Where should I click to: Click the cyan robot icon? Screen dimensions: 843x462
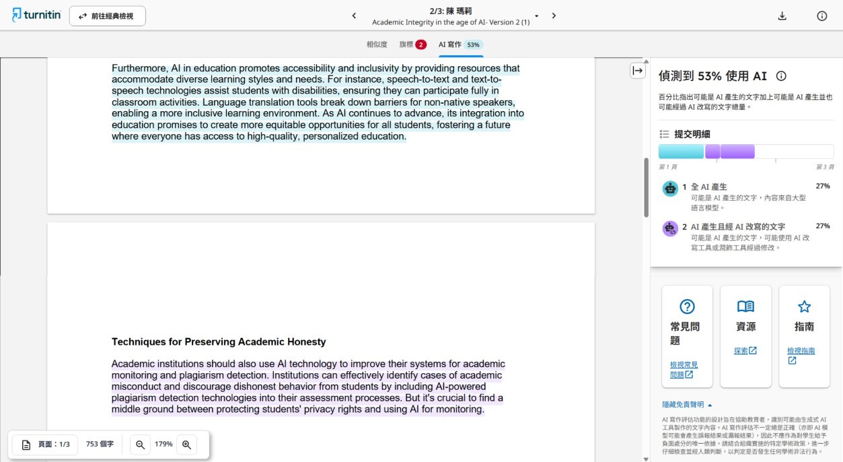pyautogui.click(x=670, y=189)
